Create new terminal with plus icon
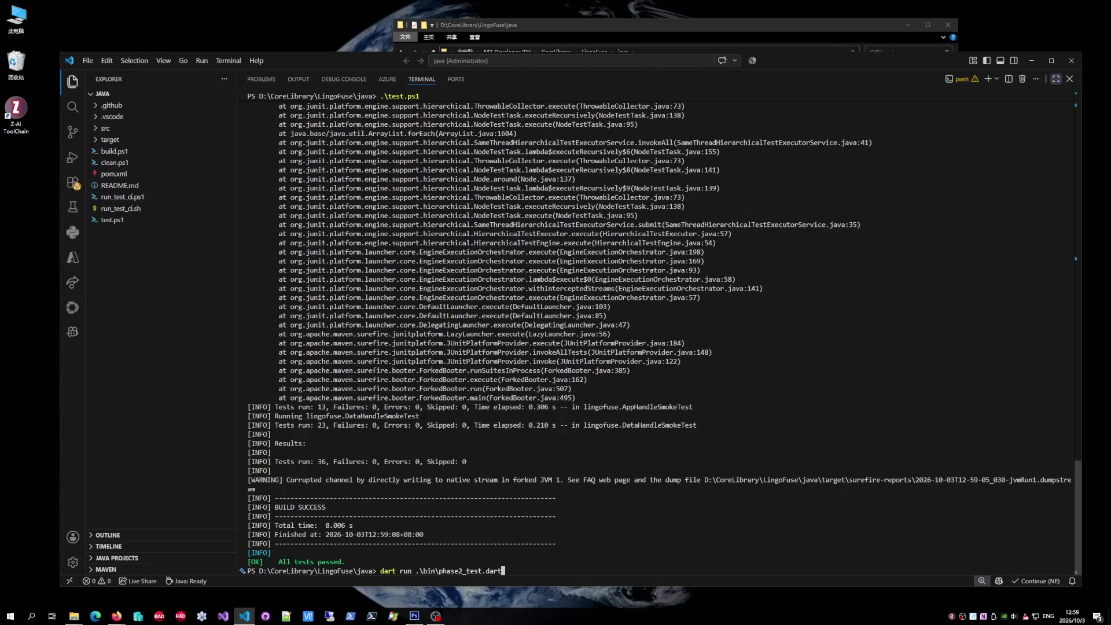The image size is (1111, 625). pyautogui.click(x=988, y=79)
